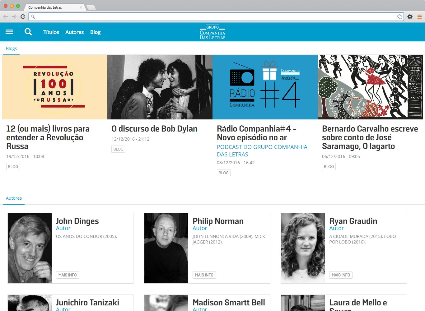
Task: Bookmark page using the star icon
Action: click(x=399, y=17)
